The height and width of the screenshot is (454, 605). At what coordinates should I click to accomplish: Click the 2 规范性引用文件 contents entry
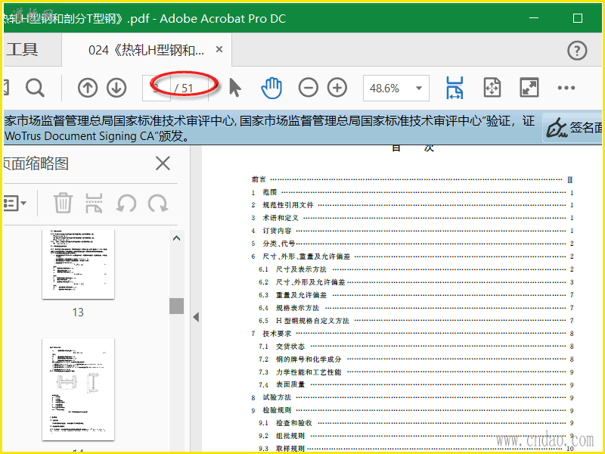[x=412, y=205]
